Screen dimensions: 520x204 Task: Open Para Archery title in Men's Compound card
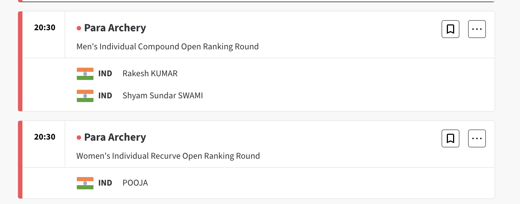pos(115,28)
